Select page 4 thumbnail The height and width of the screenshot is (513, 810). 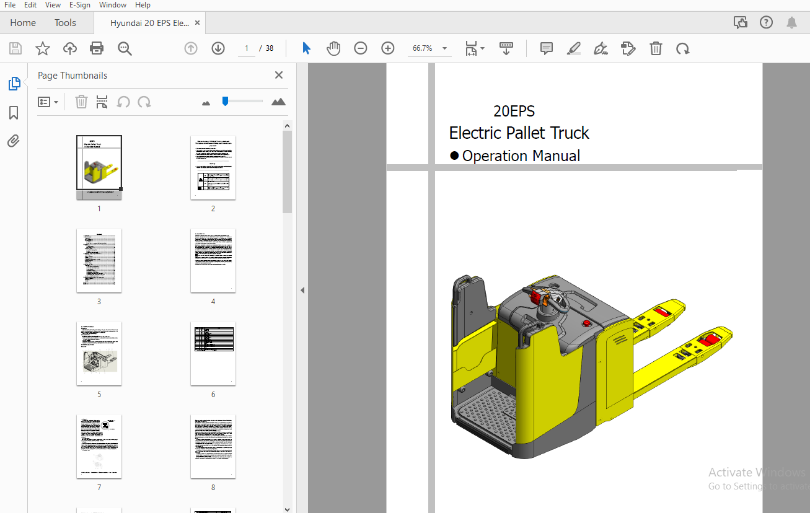click(x=213, y=260)
